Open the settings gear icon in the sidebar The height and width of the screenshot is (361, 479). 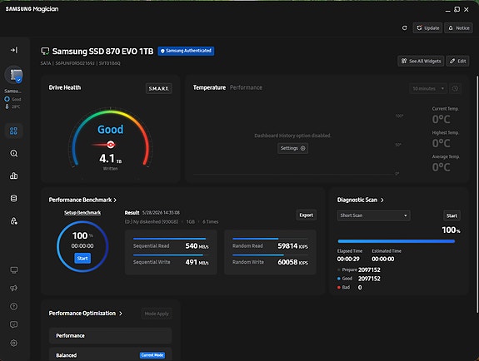14,343
